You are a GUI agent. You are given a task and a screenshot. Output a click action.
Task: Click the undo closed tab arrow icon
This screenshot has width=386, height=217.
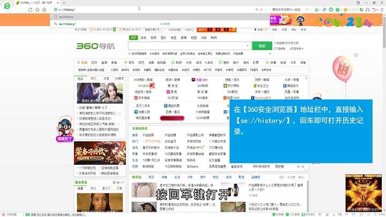pos(374,10)
